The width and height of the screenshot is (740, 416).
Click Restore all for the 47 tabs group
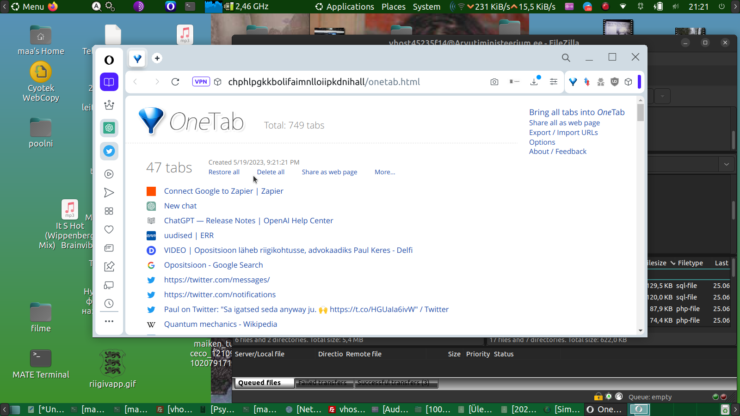(x=224, y=172)
